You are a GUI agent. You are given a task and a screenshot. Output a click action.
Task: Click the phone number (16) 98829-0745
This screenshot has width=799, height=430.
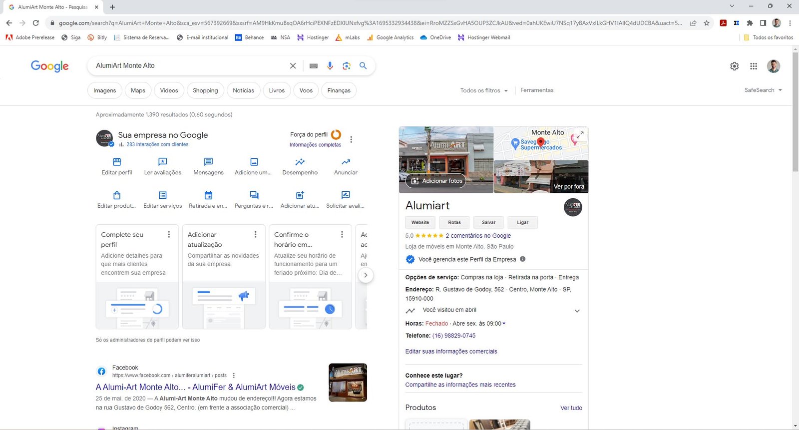pyautogui.click(x=453, y=336)
